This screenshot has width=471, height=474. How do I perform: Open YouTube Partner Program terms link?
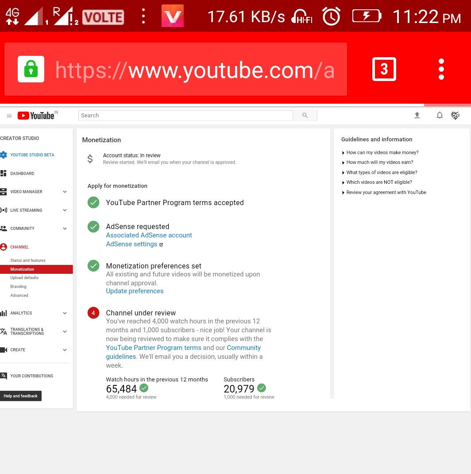pos(154,348)
